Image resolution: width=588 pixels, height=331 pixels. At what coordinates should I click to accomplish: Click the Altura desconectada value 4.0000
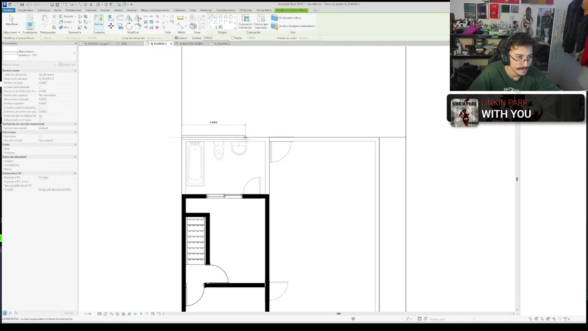42,99
